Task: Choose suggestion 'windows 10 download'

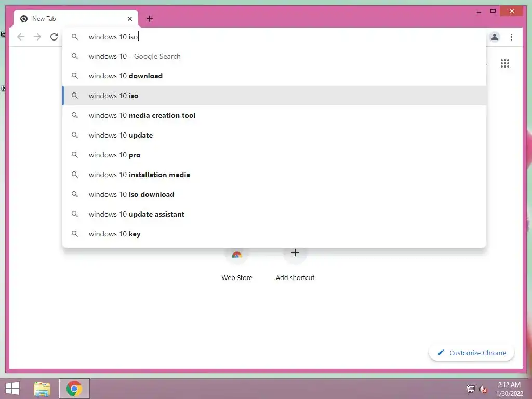Action: coord(274,76)
